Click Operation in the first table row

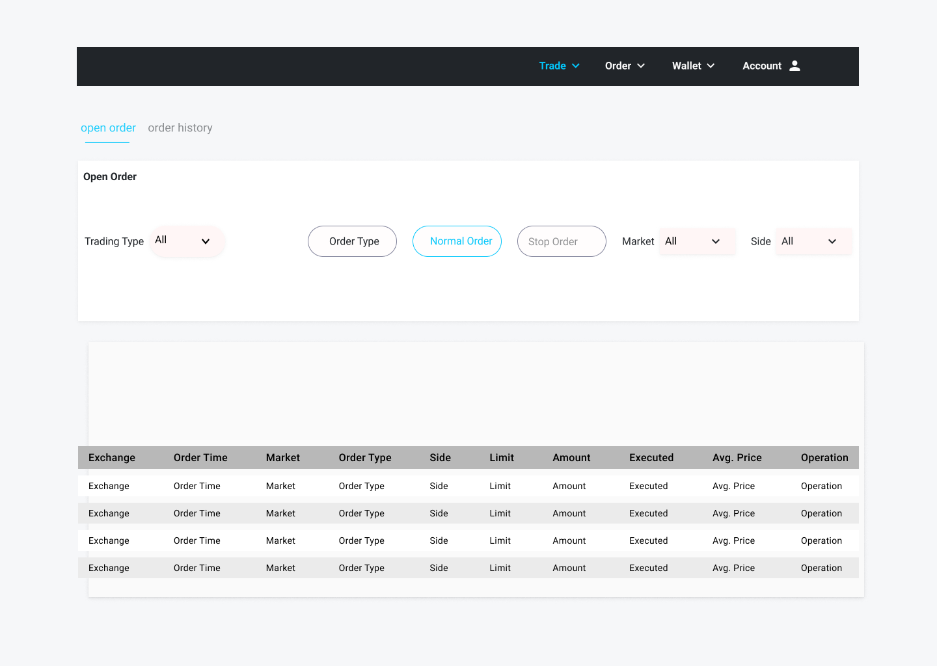(821, 486)
